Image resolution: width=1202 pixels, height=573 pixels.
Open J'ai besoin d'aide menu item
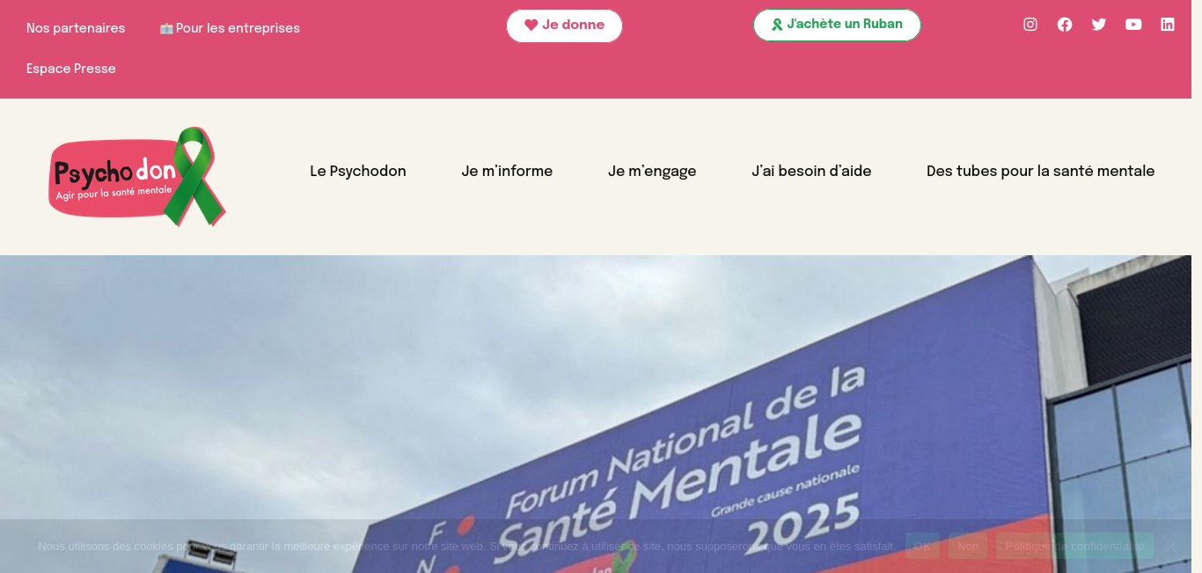pyautogui.click(x=811, y=172)
